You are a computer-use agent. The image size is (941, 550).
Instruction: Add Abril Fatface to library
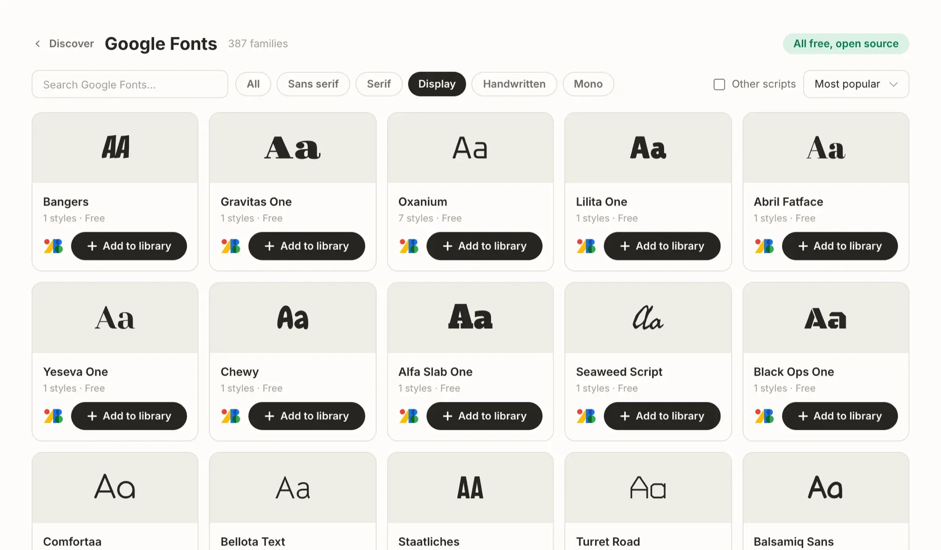click(840, 246)
